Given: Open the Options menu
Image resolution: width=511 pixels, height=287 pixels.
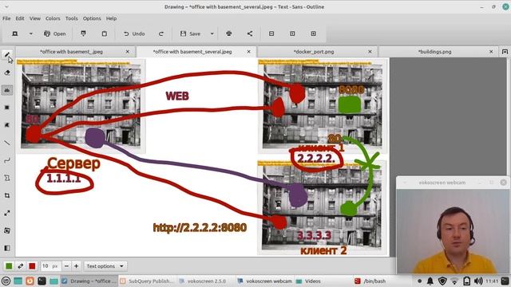Looking at the screenshot, I should 92,18.
